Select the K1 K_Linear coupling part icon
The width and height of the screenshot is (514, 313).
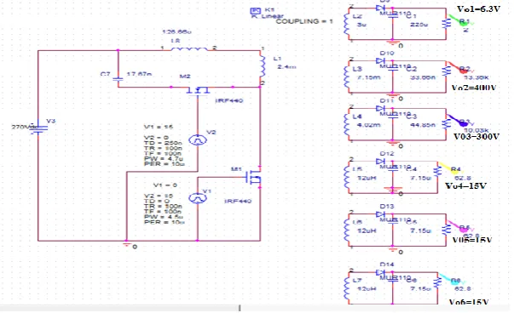tap(256, 11)
